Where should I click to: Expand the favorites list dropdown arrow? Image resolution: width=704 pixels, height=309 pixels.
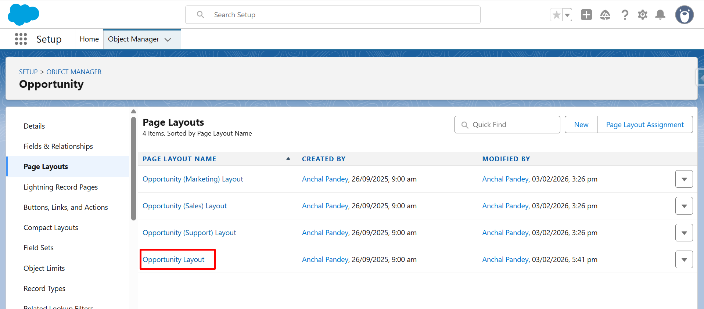pos(567,15)
